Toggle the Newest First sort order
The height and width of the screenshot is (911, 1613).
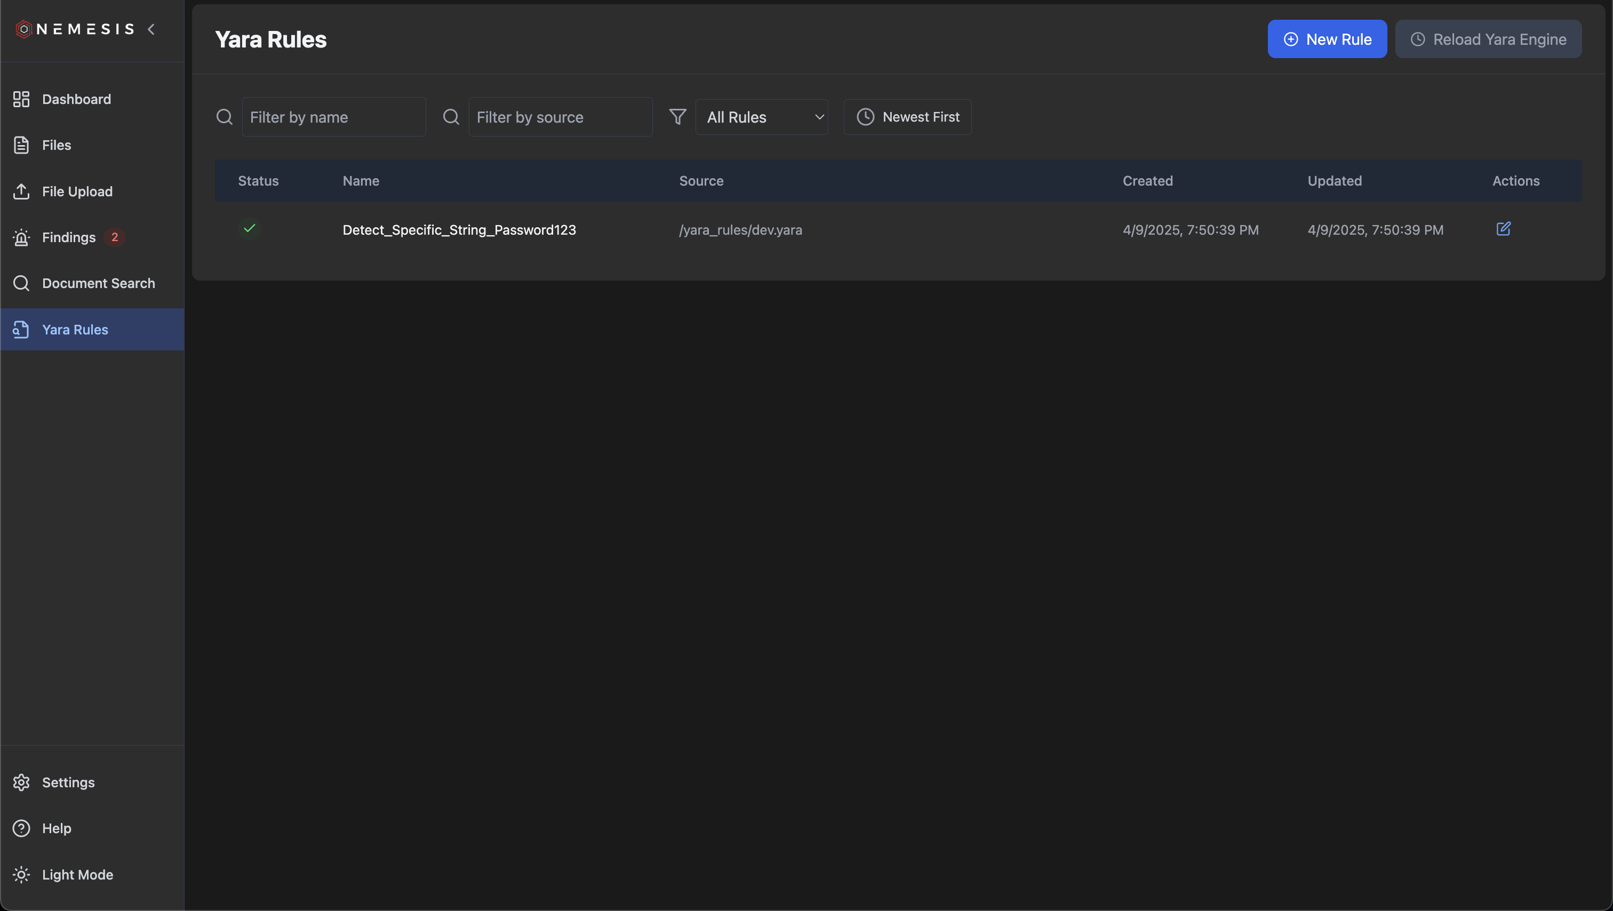(x=907, y=117)
